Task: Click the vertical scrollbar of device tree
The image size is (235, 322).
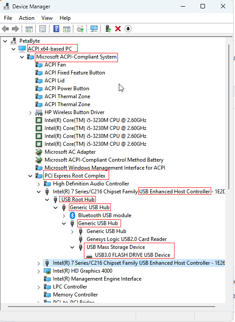Action: [229, 116]
